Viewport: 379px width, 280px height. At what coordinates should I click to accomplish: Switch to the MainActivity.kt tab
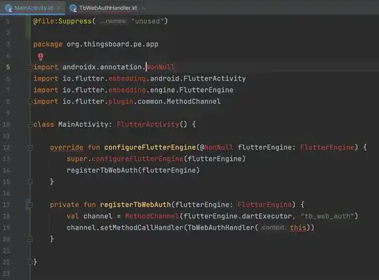coord(34,8)
